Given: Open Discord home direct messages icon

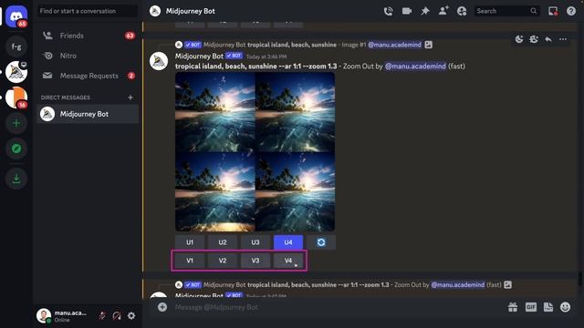Looking at the screenshot, I should 16,16.
